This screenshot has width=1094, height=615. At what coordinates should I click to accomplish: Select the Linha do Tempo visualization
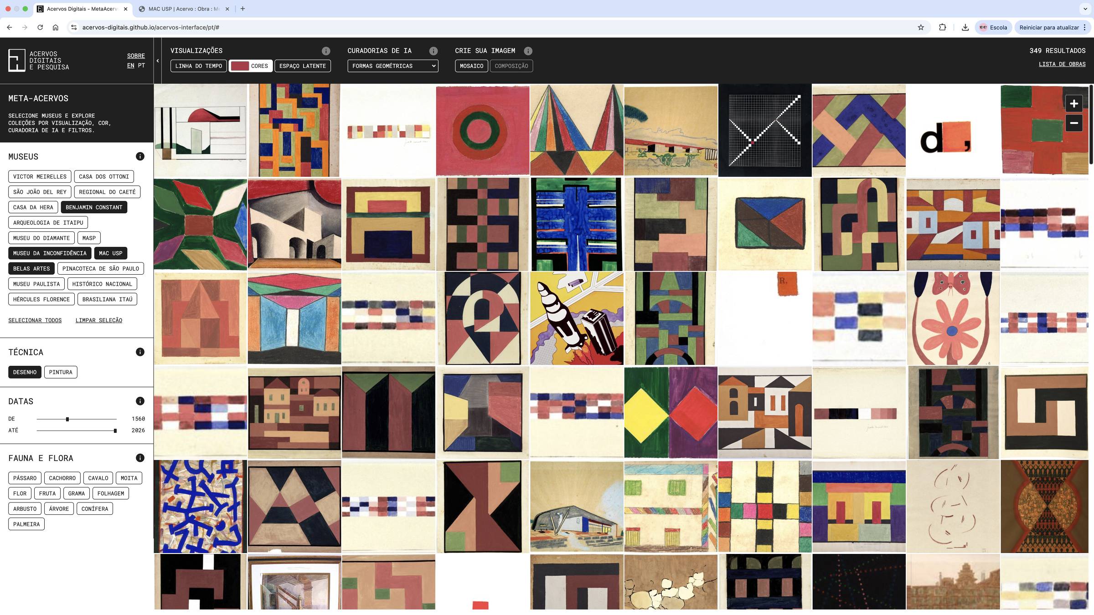pos(198,66)
